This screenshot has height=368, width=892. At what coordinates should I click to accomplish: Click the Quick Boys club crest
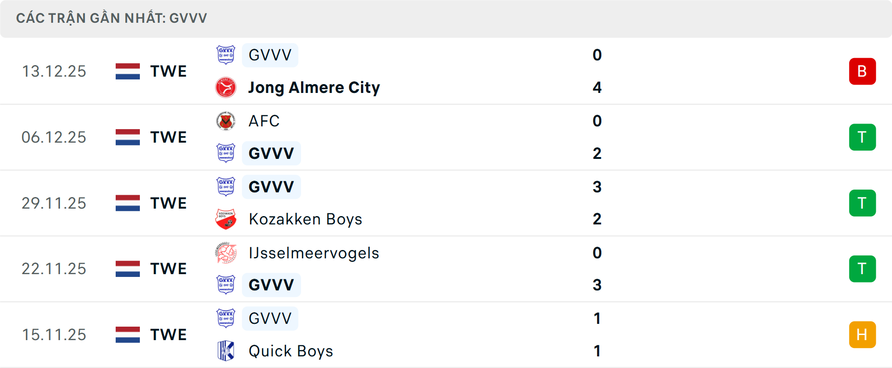pos(226,351)
